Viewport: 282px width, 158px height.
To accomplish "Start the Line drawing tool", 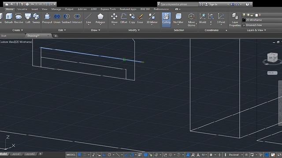I will (89, 18).
